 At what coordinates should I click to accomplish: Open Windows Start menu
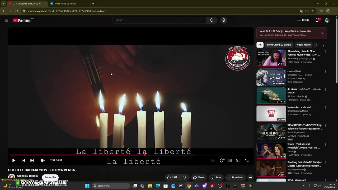87,186
